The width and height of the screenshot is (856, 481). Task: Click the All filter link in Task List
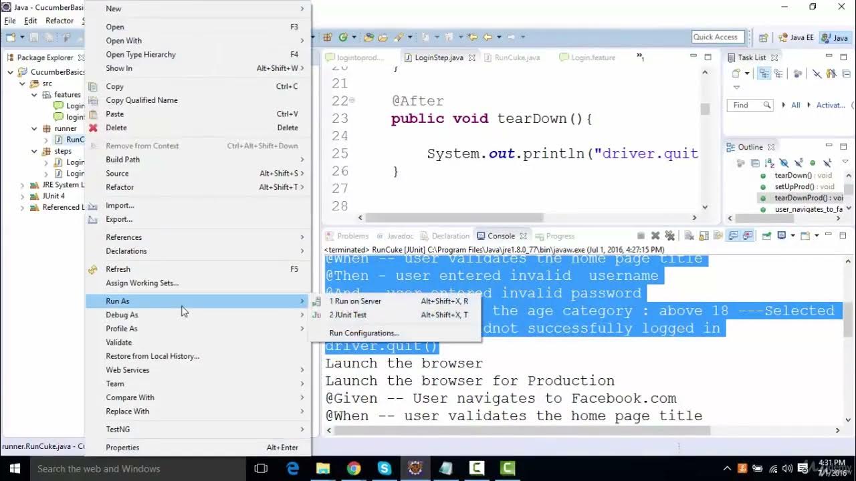coord(796,106)
